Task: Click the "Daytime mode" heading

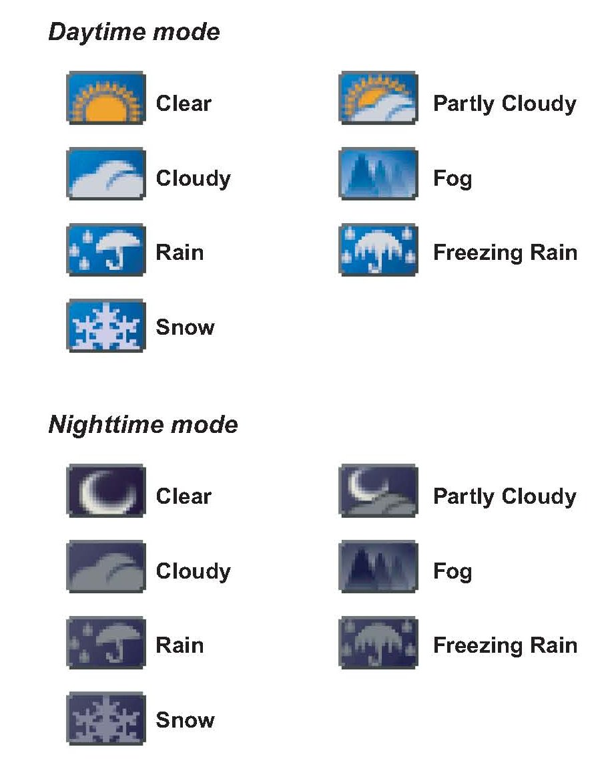Action: (134, 32)
